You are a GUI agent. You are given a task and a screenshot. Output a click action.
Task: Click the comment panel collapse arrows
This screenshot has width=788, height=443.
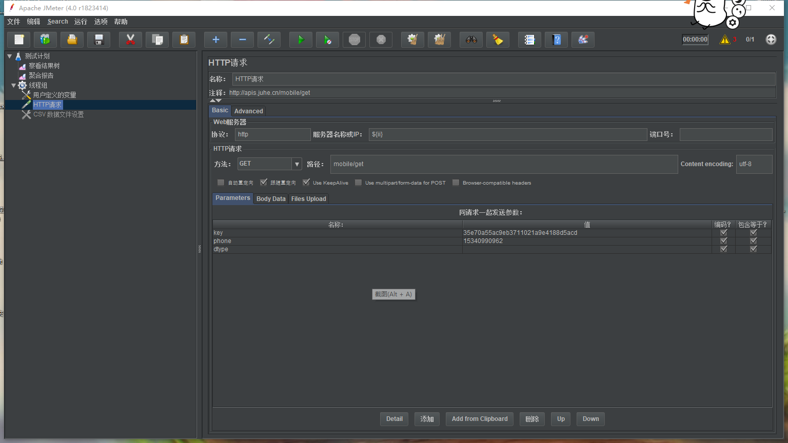pos(215,100)
